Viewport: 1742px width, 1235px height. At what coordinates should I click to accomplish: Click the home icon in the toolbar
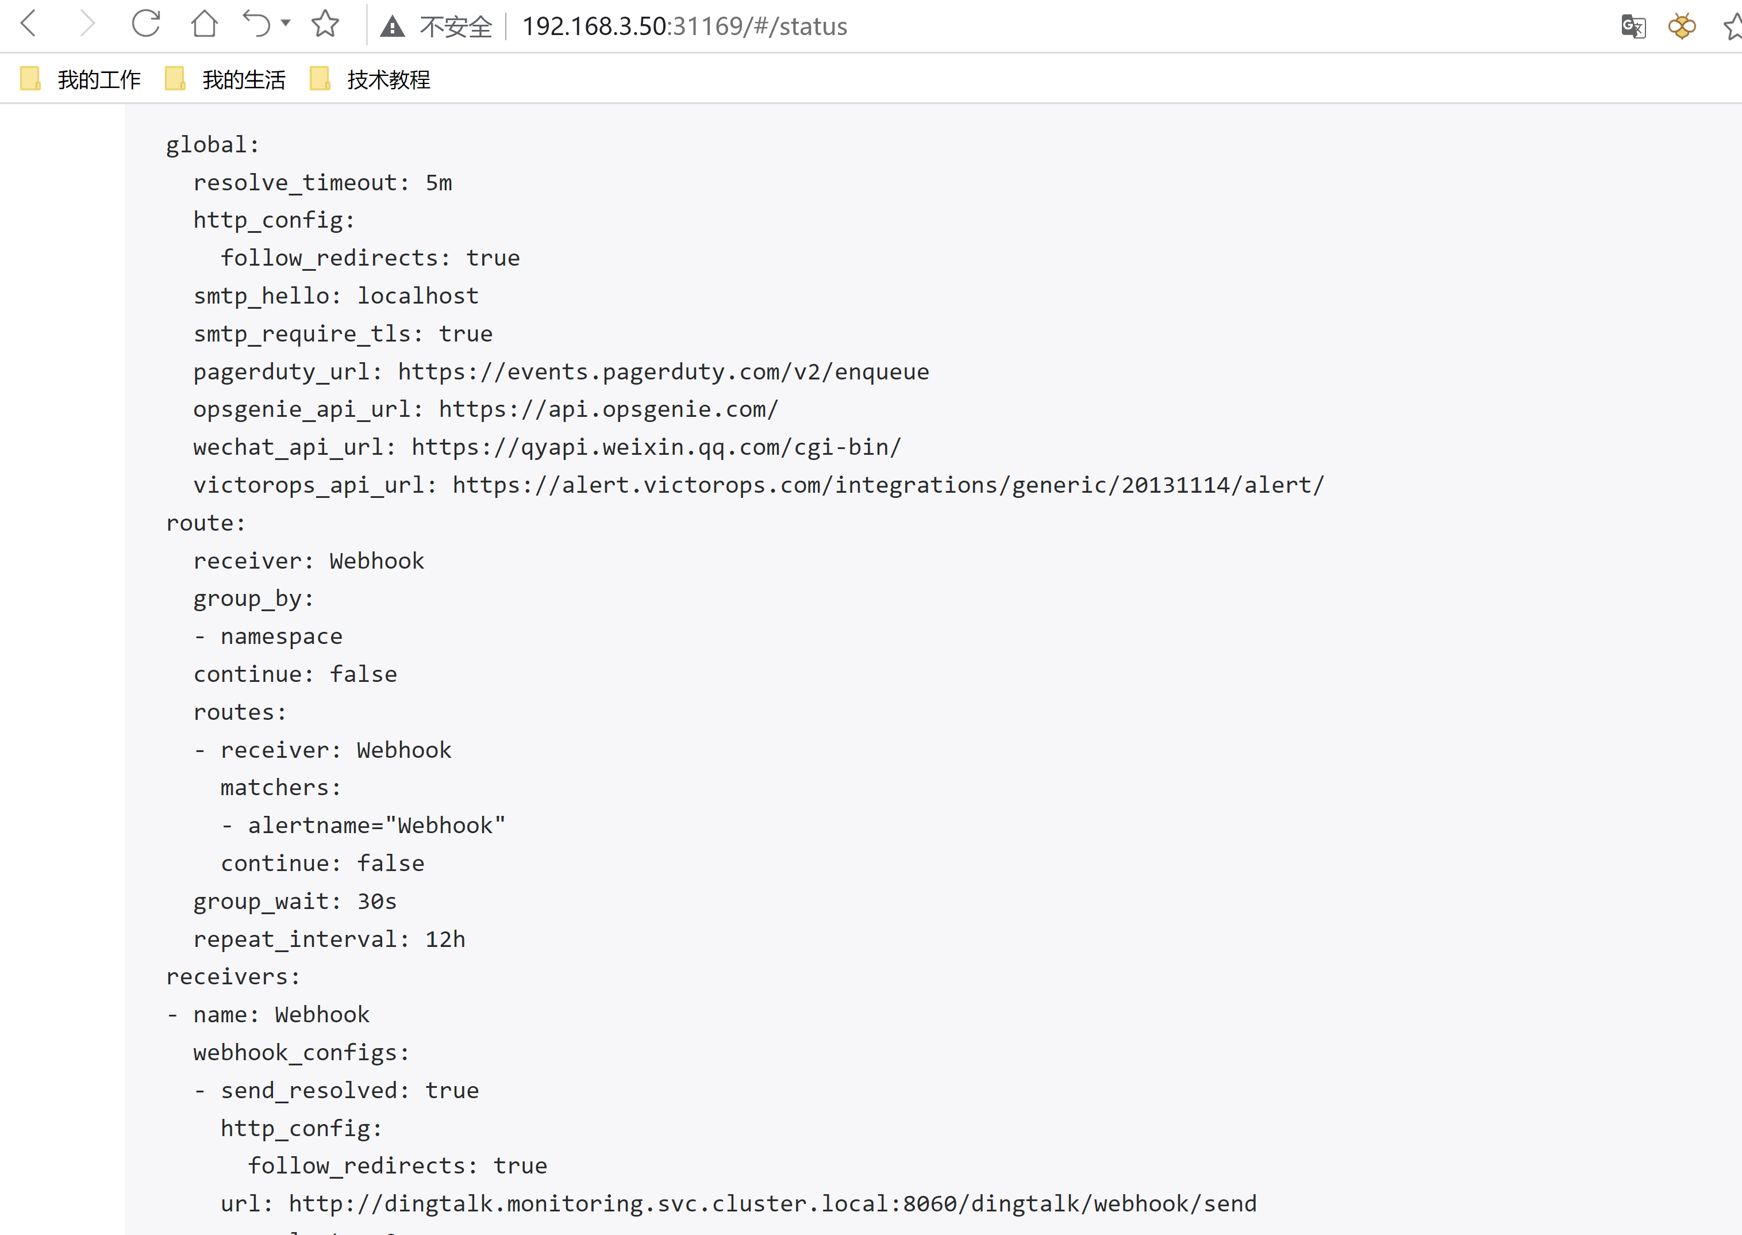tap(203, 25)
